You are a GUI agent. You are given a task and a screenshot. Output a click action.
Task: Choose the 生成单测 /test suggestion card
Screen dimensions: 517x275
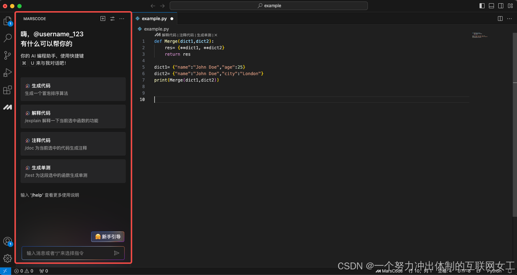73,171
